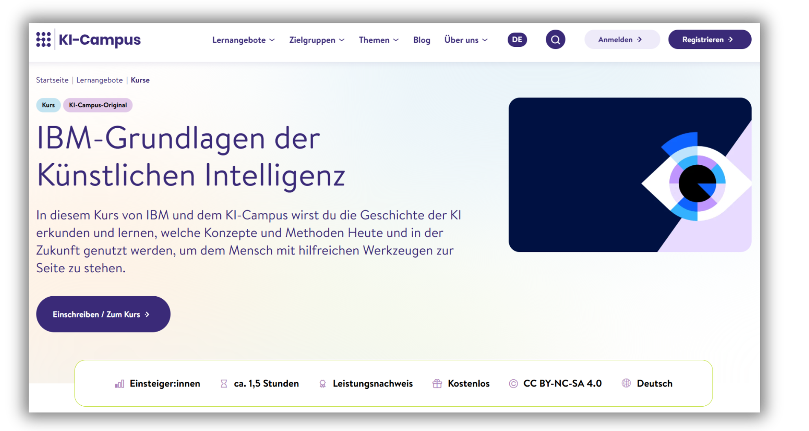Click the copyright icon beside CC BY-NC-SA 4.0
The image size is (809, 431).
click(513, 383)
